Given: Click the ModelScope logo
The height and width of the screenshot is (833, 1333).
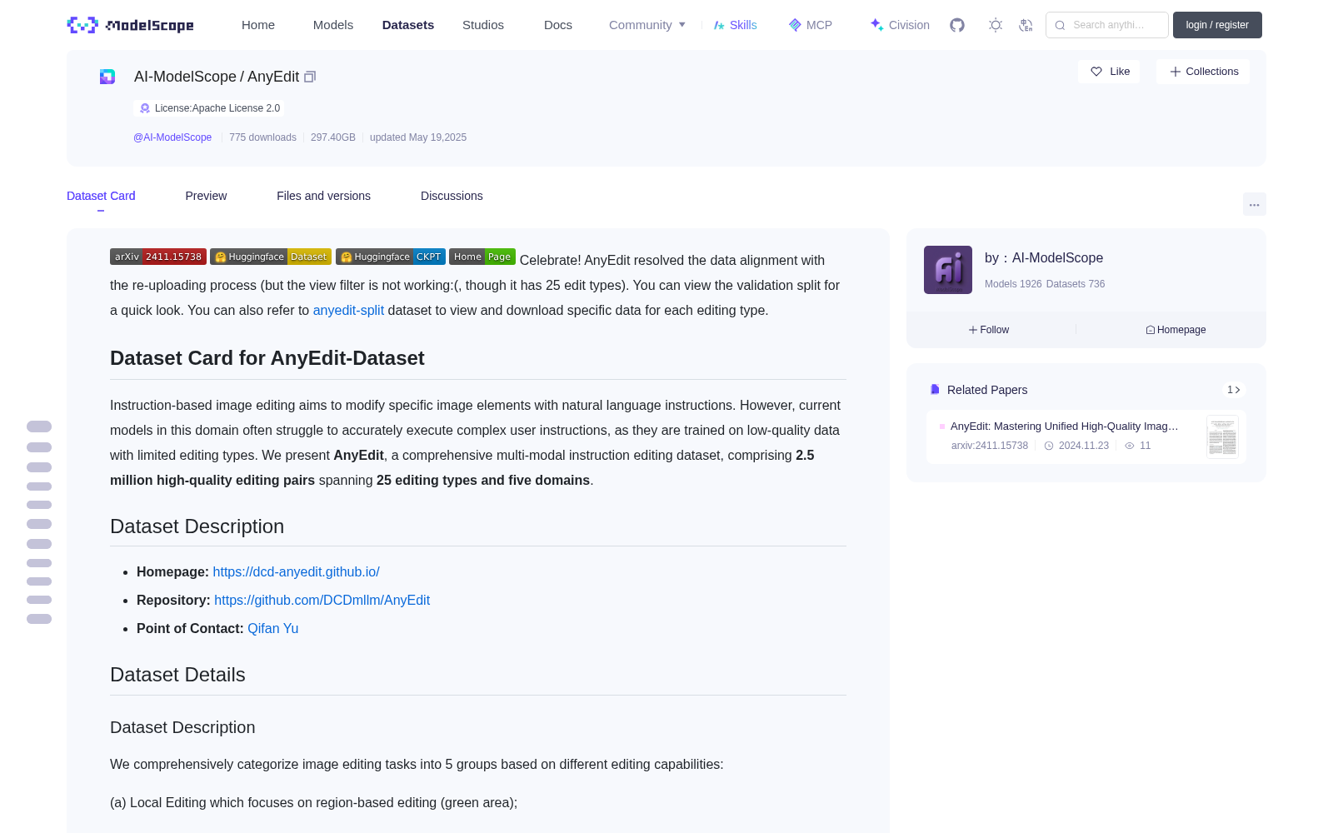Looking at the screenshot, I should [x=130, y=25].
